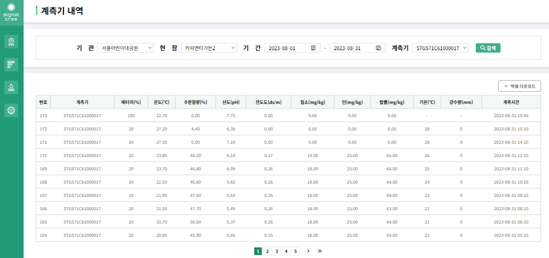Open the map location sidebar icon
The width and height of the screenshot is (549, 258).
pos(11,42)
